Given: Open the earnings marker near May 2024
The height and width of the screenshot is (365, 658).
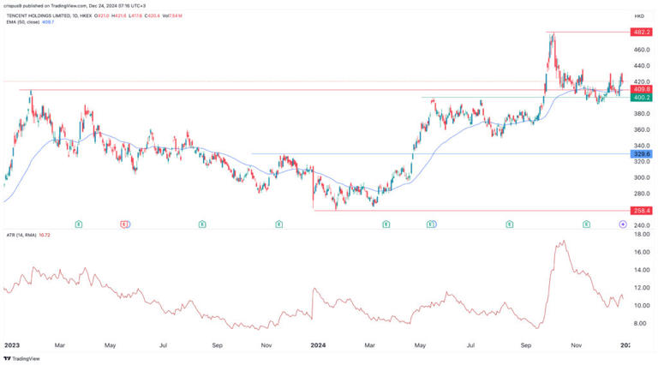Looking at the screenshot, I should pyautogui.click(x=431, y=224).
